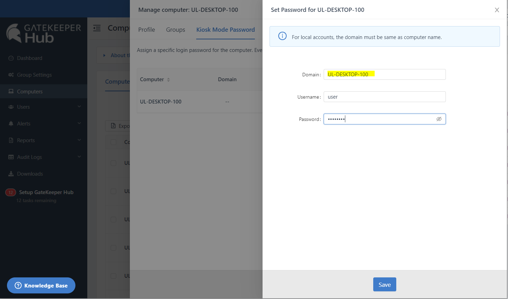The height and width of the screenshot is (299, 508).
Task: Collapse sidebar using the menu fold icon
Action: click(97, 28)
